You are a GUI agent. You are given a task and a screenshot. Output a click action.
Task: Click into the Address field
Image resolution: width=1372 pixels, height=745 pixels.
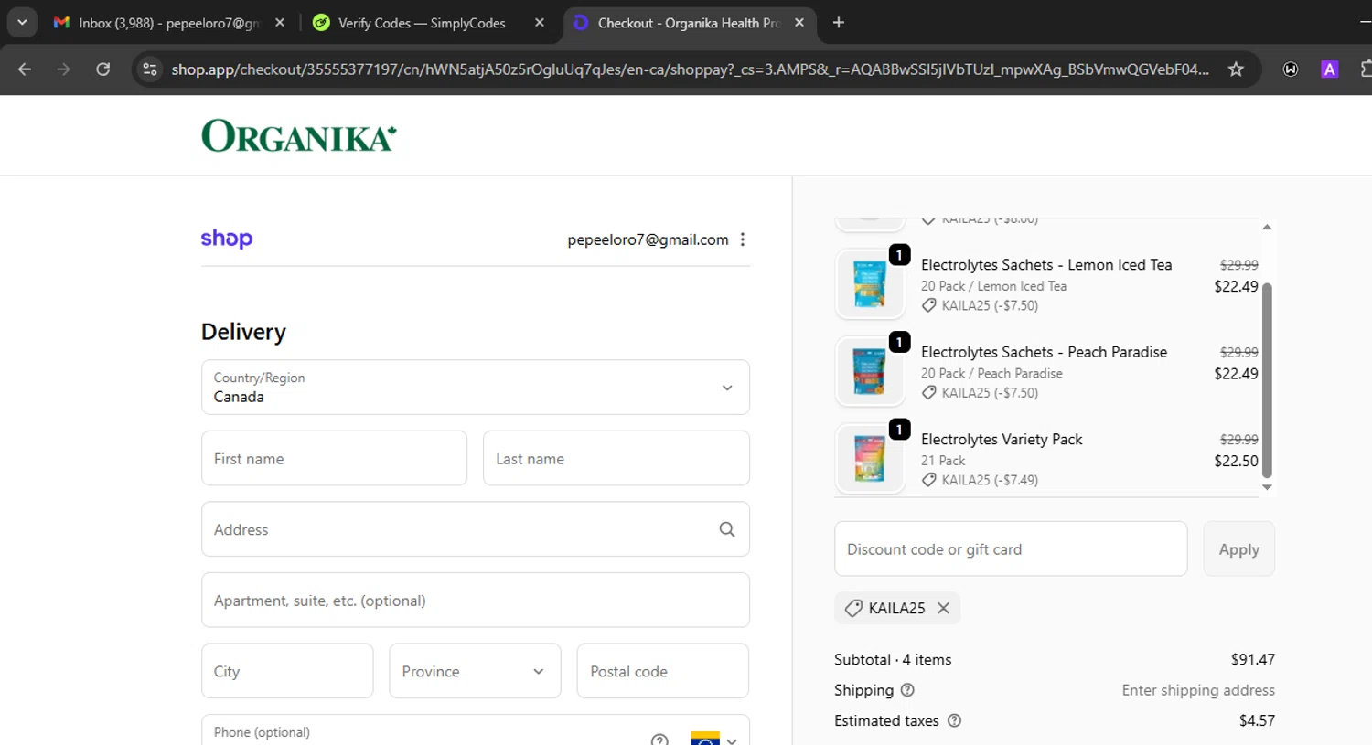476,529
